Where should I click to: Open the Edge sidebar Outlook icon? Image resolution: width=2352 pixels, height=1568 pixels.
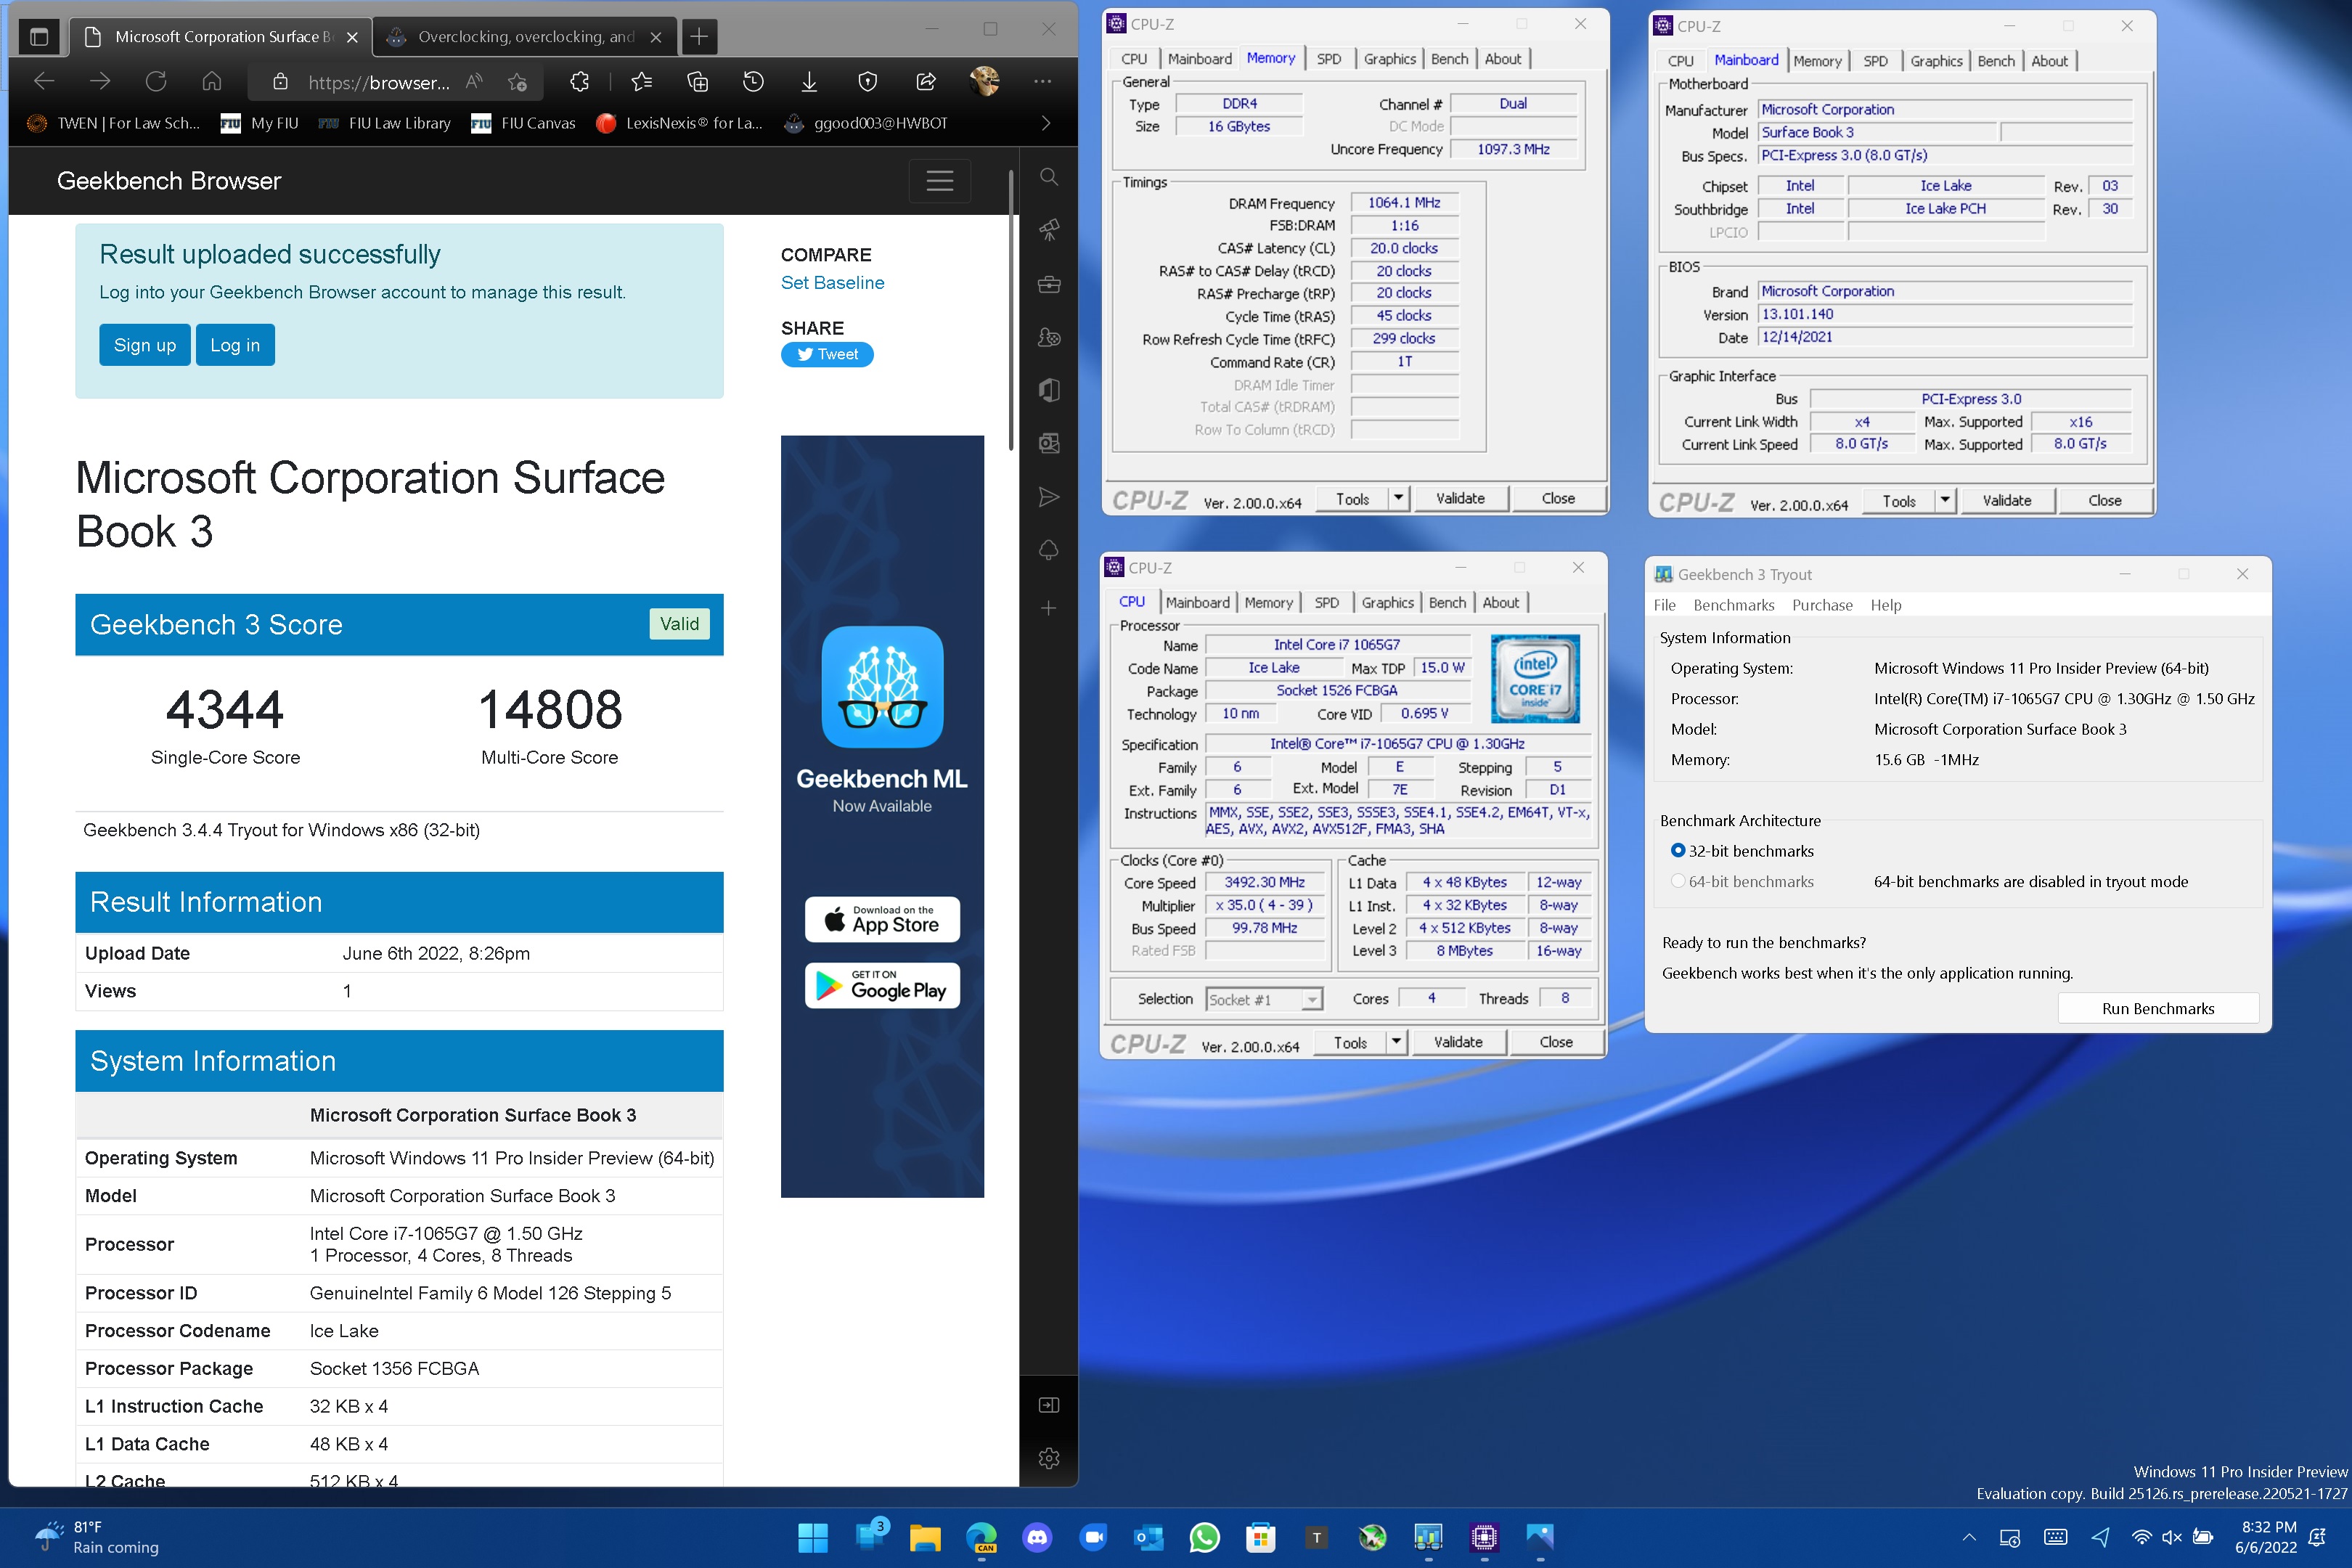(x=1049, y=443)
